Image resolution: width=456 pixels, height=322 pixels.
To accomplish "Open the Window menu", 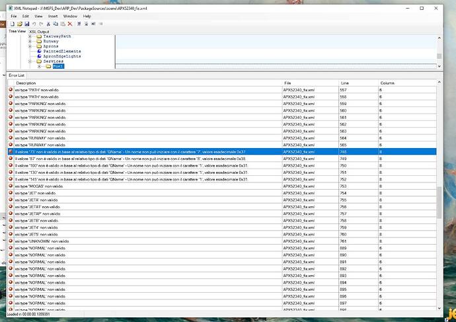I will (70, 17).
